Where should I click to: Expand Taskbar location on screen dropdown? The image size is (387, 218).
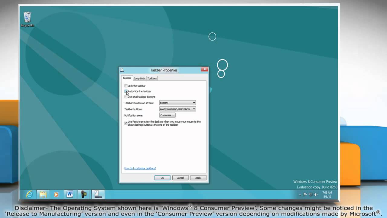tap(177, 103)
